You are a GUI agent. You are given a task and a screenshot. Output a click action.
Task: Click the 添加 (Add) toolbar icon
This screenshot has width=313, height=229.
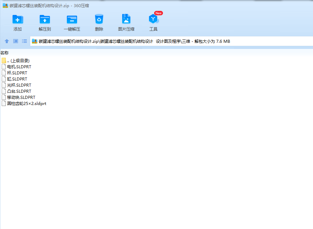[18, 19]
